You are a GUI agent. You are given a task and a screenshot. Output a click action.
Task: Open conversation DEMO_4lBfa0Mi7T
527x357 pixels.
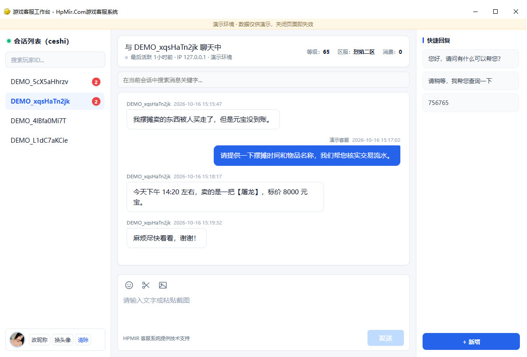(55, 120)
